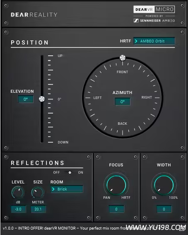Click the 100% label under Width knob
Screen dimensions: 188x235
(x=174, y=198)
